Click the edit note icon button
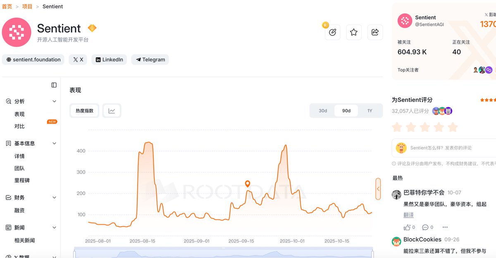Viewport: 496px width, 258px height. [x=333, y=32]
